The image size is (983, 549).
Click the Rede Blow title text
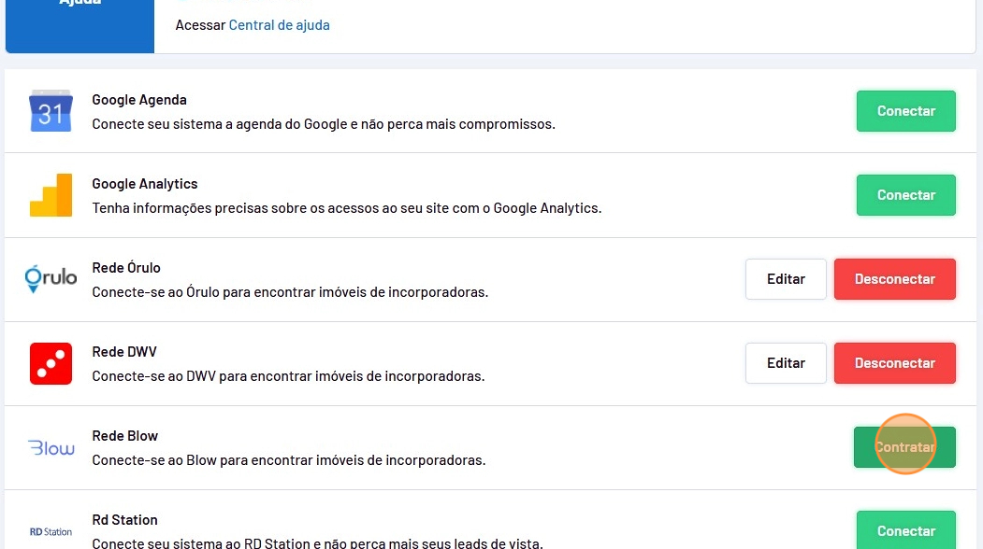(124, 436)
